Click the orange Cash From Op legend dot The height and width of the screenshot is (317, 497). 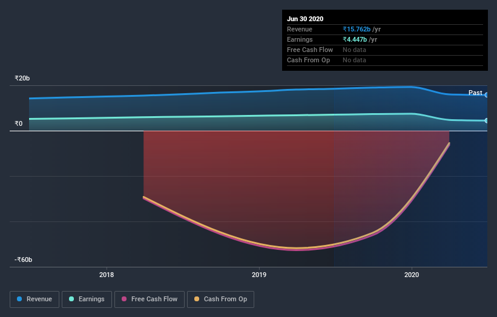pos(197,299)
